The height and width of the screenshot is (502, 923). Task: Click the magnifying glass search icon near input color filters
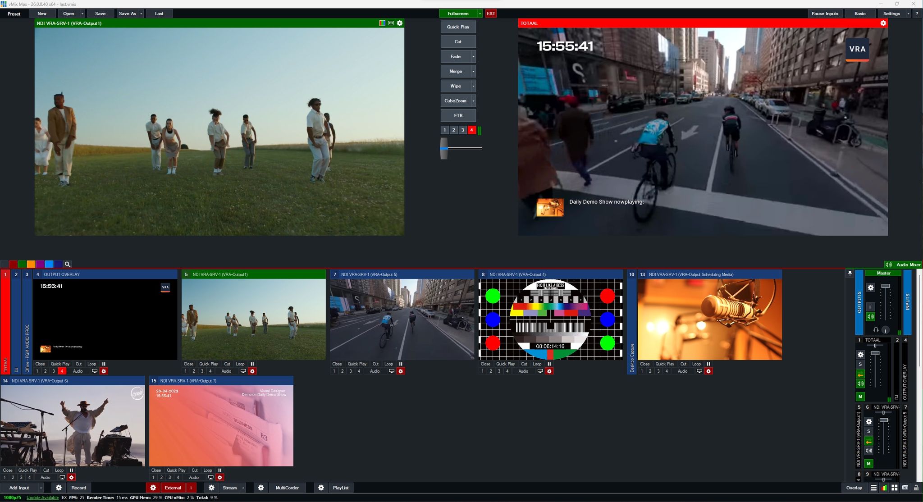68,264
